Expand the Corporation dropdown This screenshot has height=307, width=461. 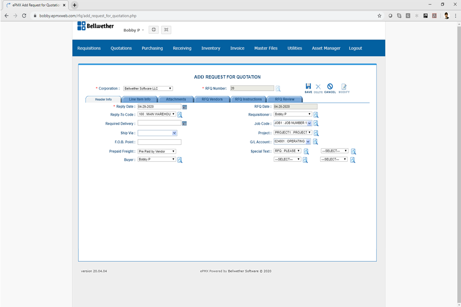tap(148, 89)
